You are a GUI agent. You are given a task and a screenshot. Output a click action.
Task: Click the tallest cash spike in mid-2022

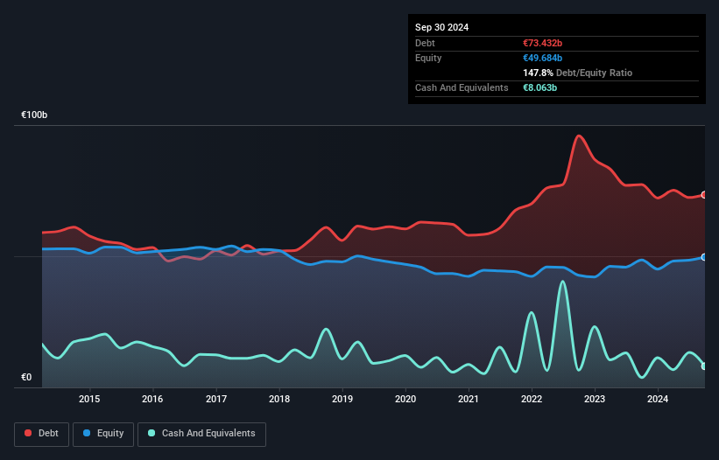click(x=563, y=282)
